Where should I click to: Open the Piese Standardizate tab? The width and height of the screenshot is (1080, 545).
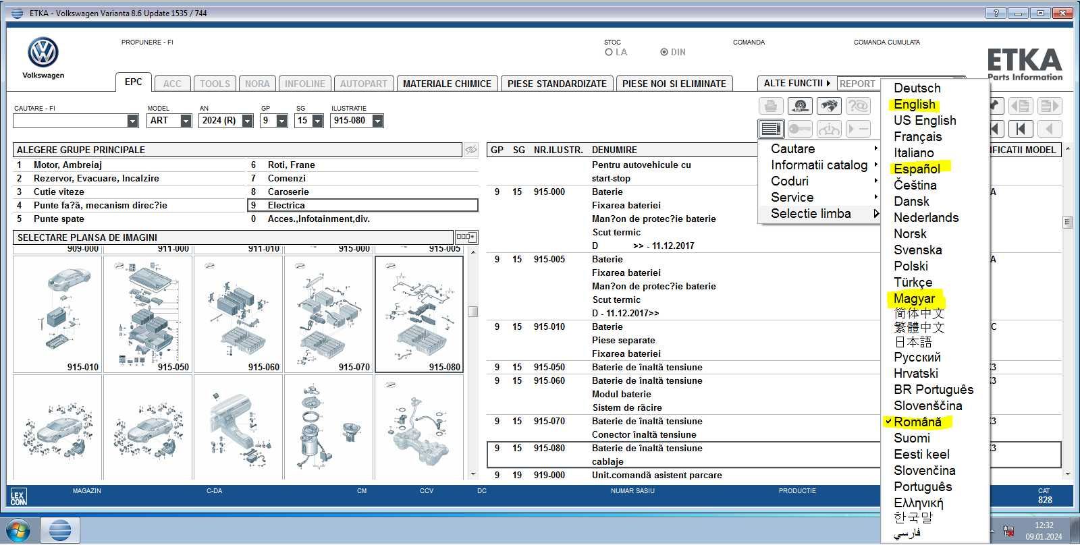(557, 84)
